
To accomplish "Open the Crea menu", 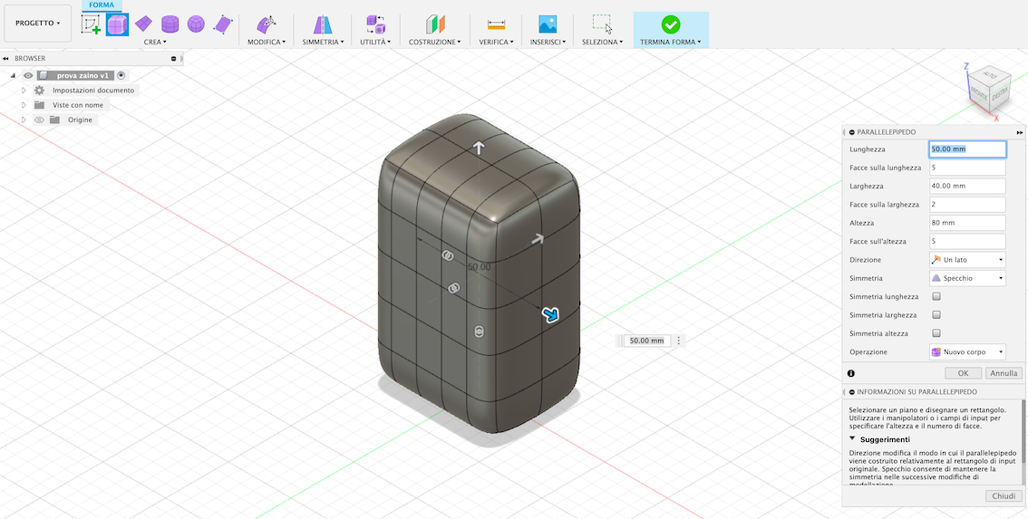I will [155, 42].
